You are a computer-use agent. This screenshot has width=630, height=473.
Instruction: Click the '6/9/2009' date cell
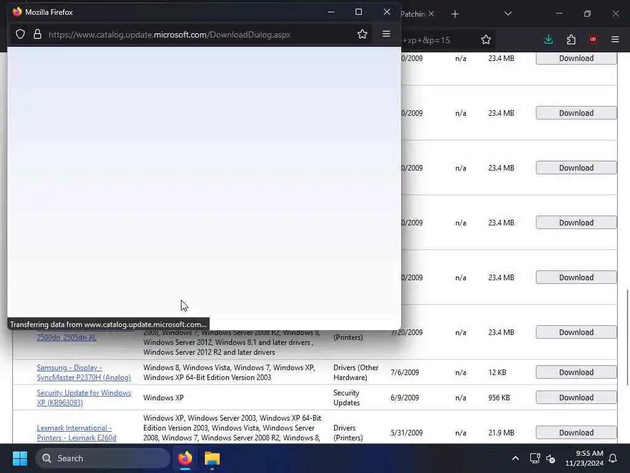click(405, 398)
